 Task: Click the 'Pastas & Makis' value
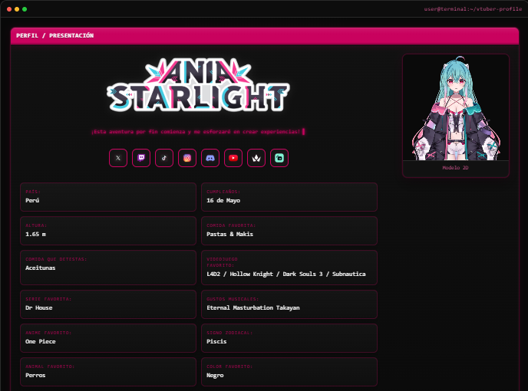coord(229,234)
